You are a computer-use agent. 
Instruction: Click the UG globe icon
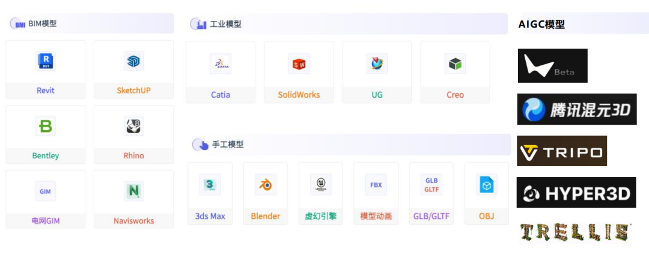pyautogui.click(x=377, y=64)
